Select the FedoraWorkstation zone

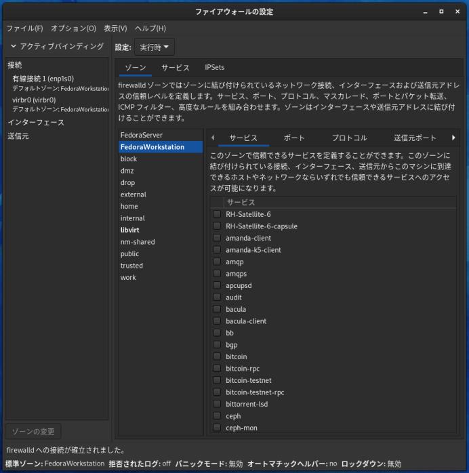161,147
